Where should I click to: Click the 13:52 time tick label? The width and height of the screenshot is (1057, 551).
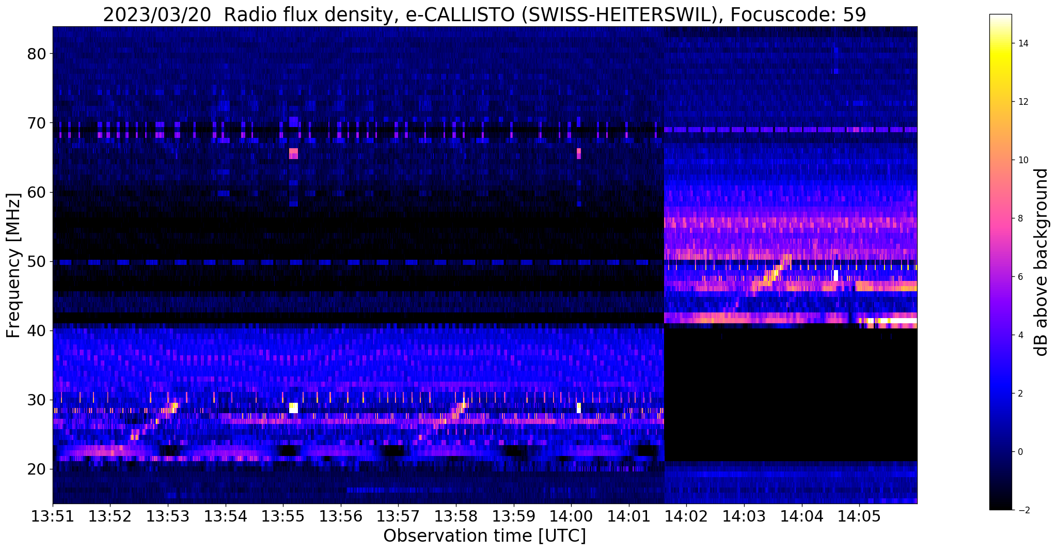pyautogui.click(x=110, y=516)
